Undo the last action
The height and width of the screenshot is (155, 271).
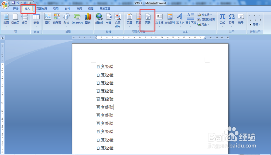[x=18, y=3]
